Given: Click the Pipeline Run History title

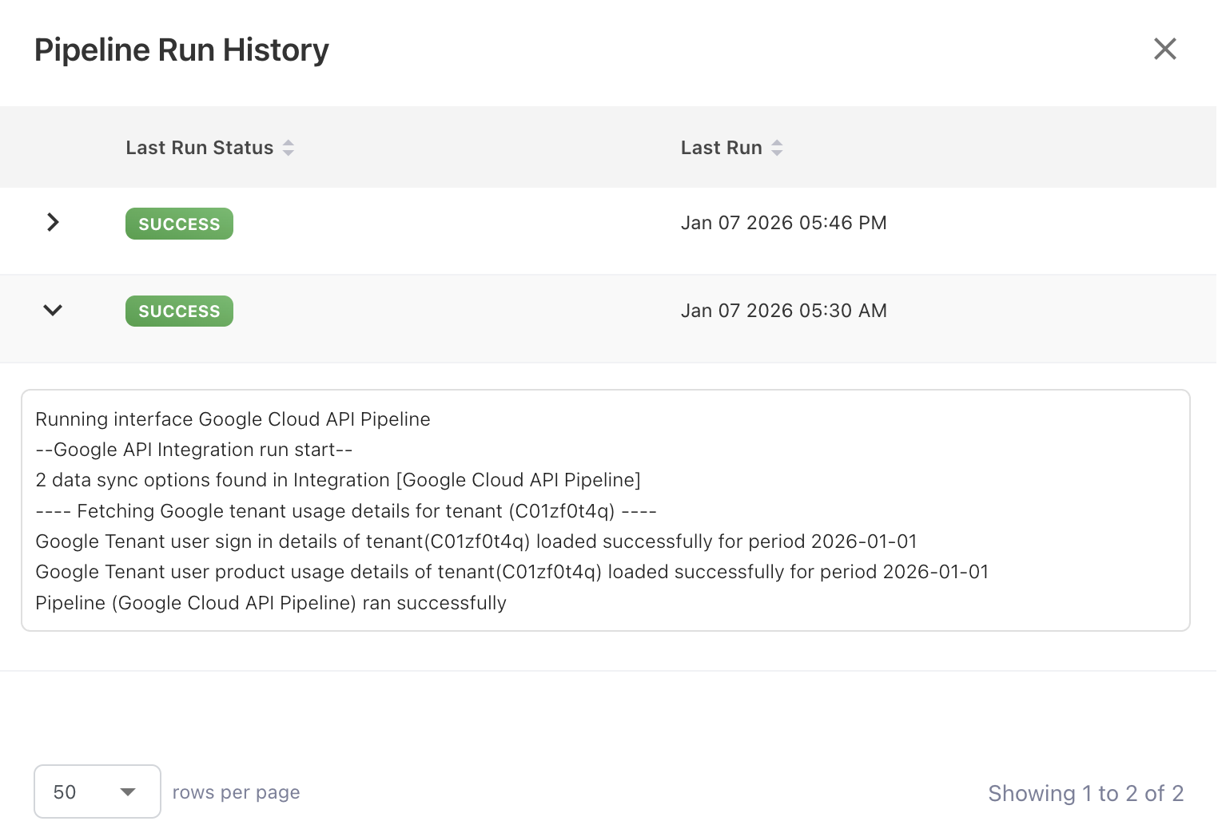Looking at the screenshot, I should (181, 50).
